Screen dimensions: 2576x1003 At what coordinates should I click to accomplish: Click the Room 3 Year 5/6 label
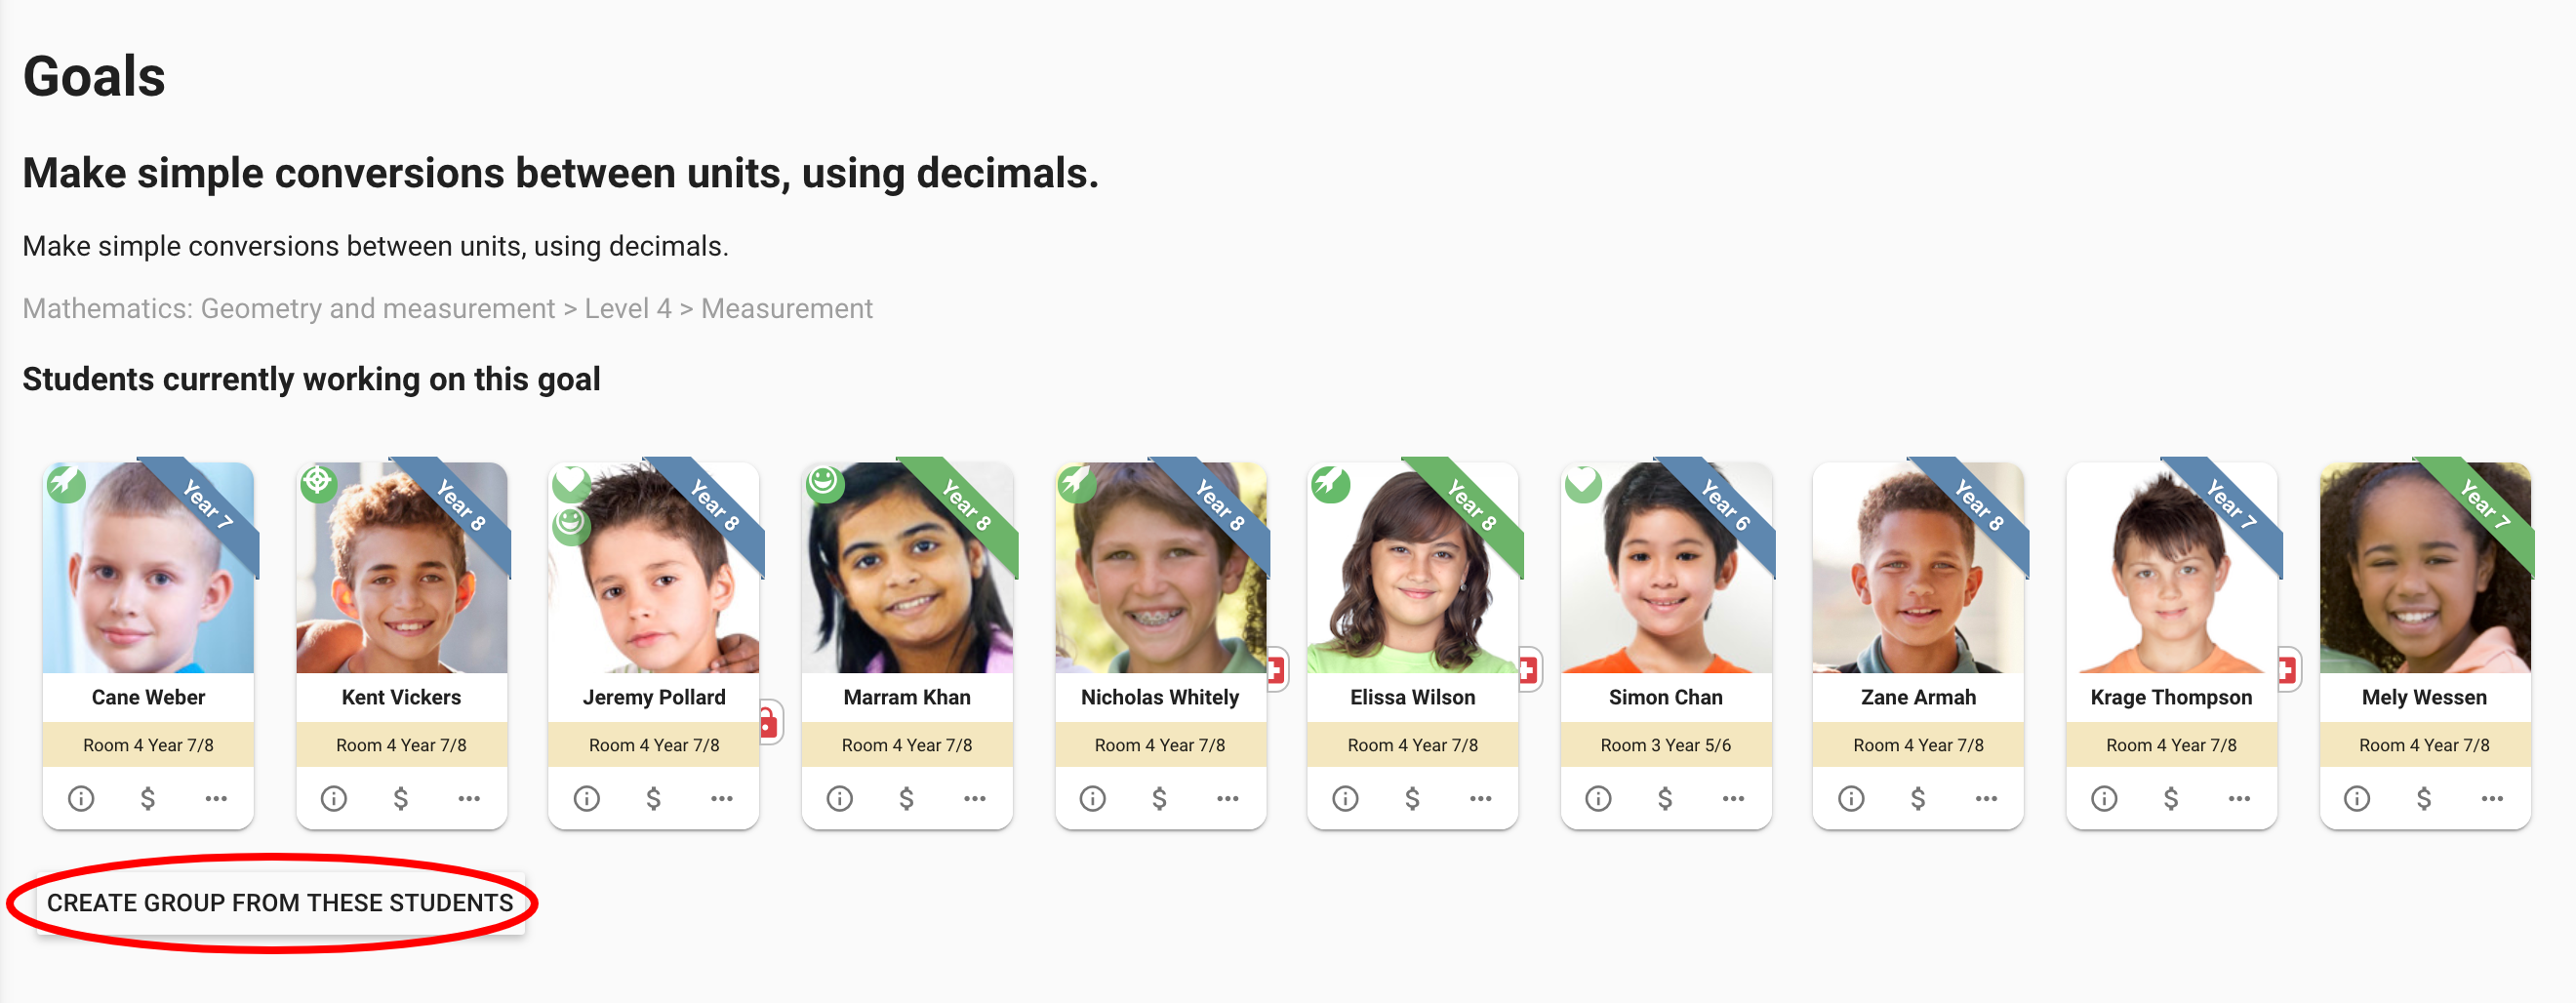(1665, 745)
